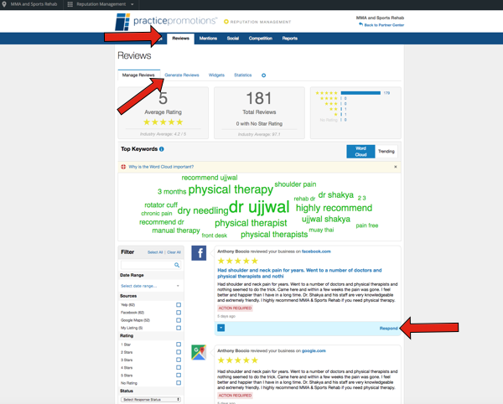Click the 'rotator cuff' keyword
This screenshot has width=503, height=404.
coord(161,205)
